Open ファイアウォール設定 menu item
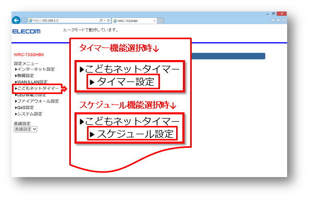 [37, 101]
